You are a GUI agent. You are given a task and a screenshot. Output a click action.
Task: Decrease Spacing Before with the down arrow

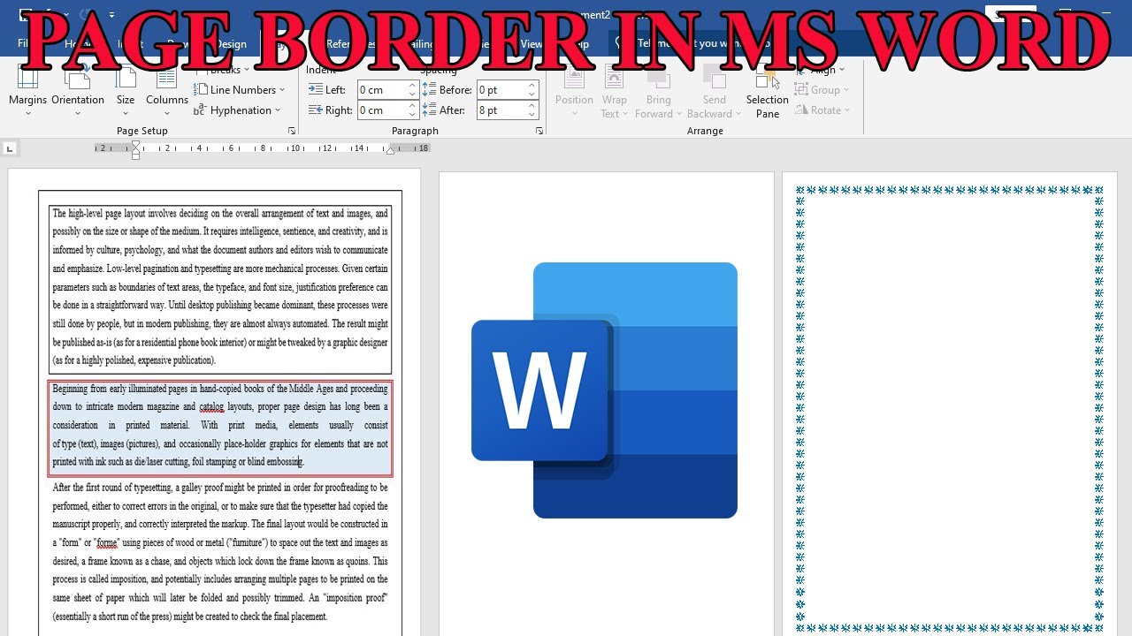coord(532,95)
